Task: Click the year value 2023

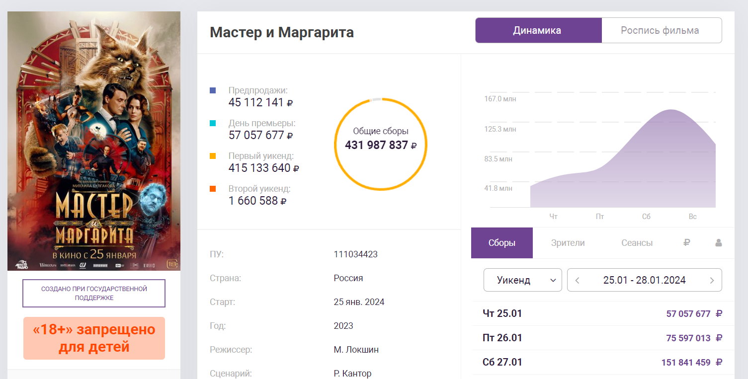Action: [x=343, y=326]
